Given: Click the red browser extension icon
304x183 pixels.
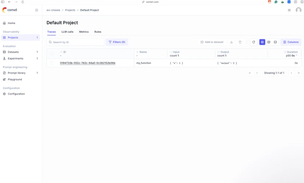Looking at the screenshot, I should tap(269, 2).
